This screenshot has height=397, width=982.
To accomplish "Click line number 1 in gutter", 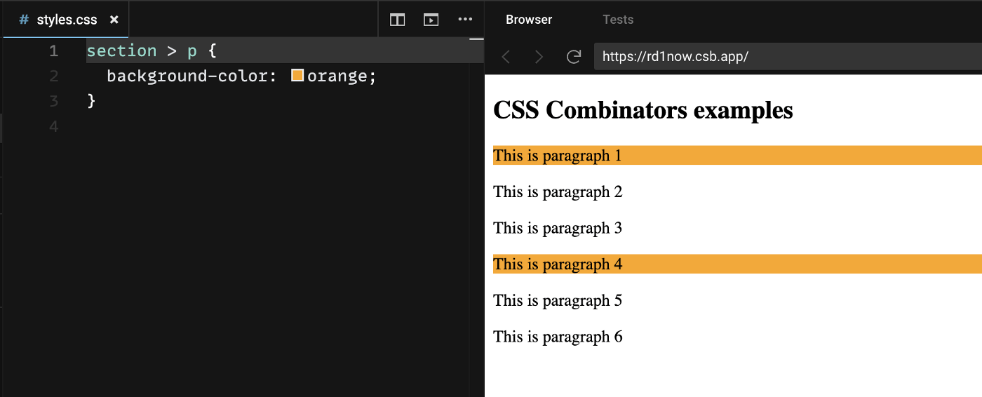I will click(x=53, y=51).
